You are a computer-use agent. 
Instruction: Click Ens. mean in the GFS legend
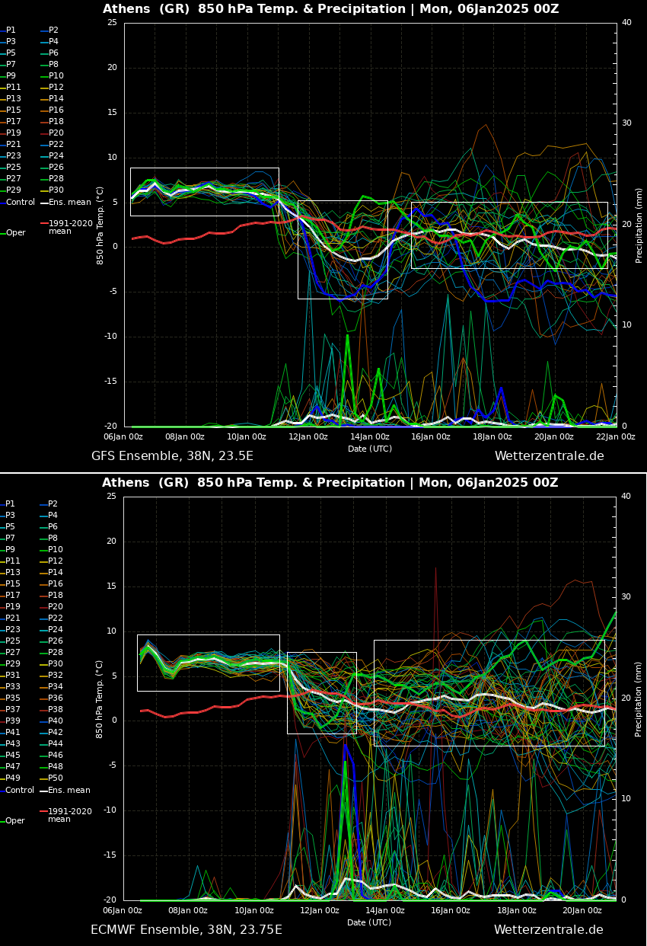[x=69, y=203]
